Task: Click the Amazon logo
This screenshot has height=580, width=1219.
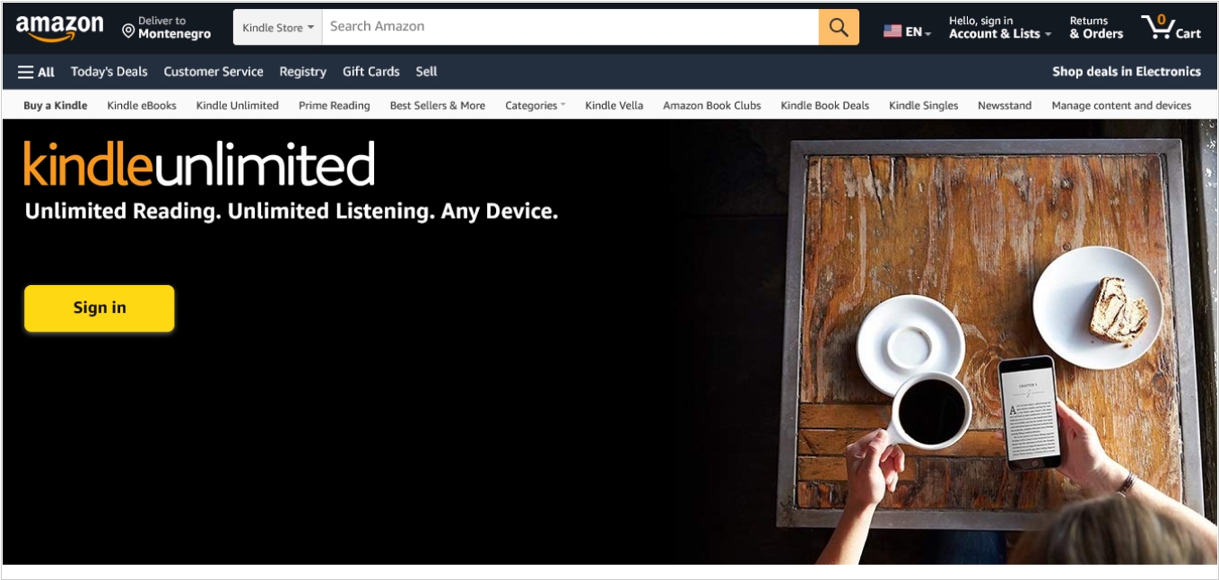Action: (x=59, y=28)
